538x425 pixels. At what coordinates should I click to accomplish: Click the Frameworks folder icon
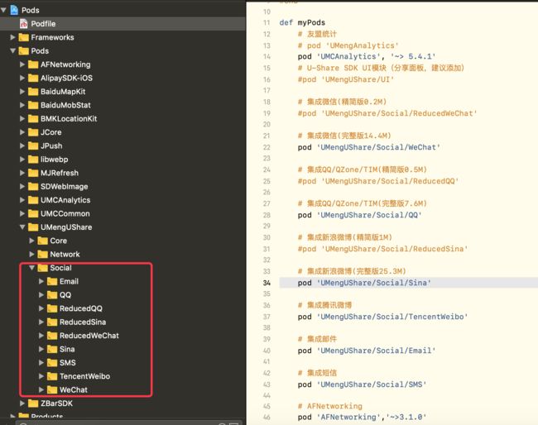click(24, 37)
